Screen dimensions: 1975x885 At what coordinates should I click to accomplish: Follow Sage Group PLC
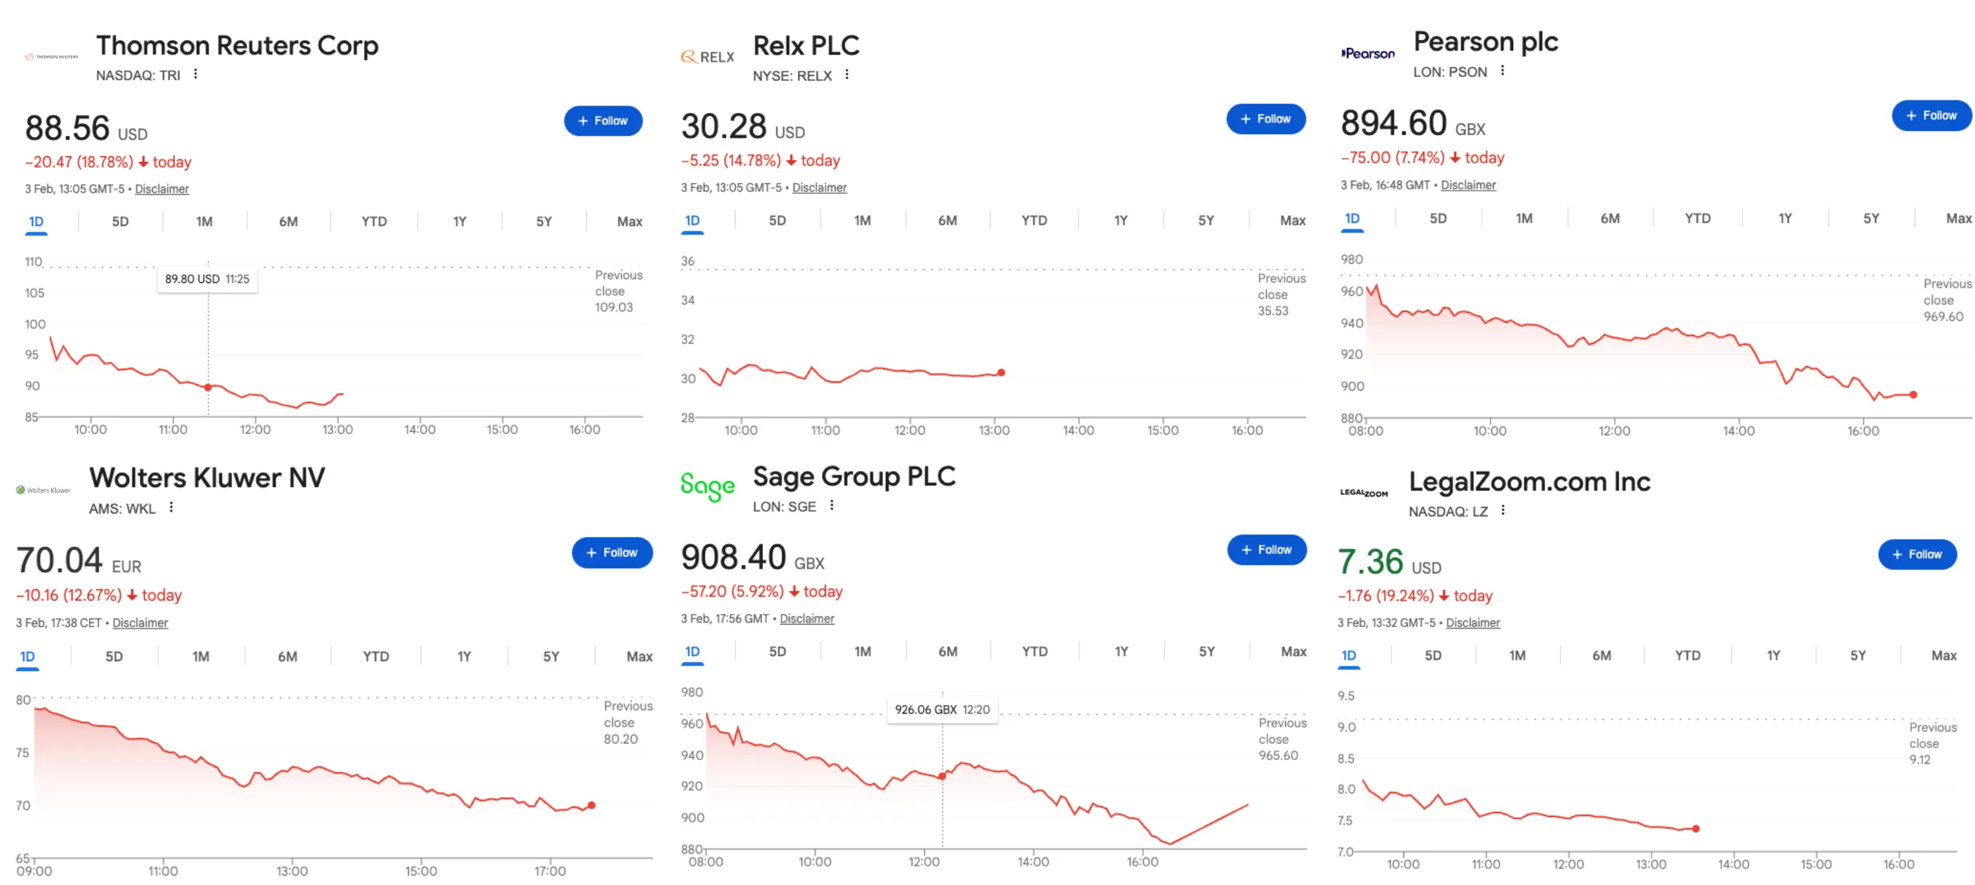coord(1266,549)
